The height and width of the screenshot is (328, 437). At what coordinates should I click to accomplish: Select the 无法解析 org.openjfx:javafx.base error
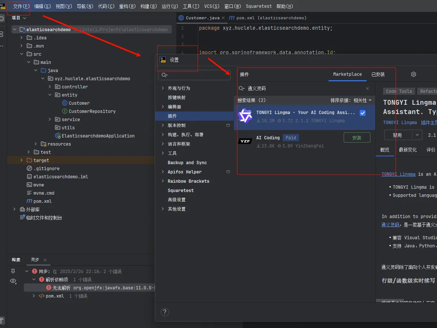(x=89, y=288)
